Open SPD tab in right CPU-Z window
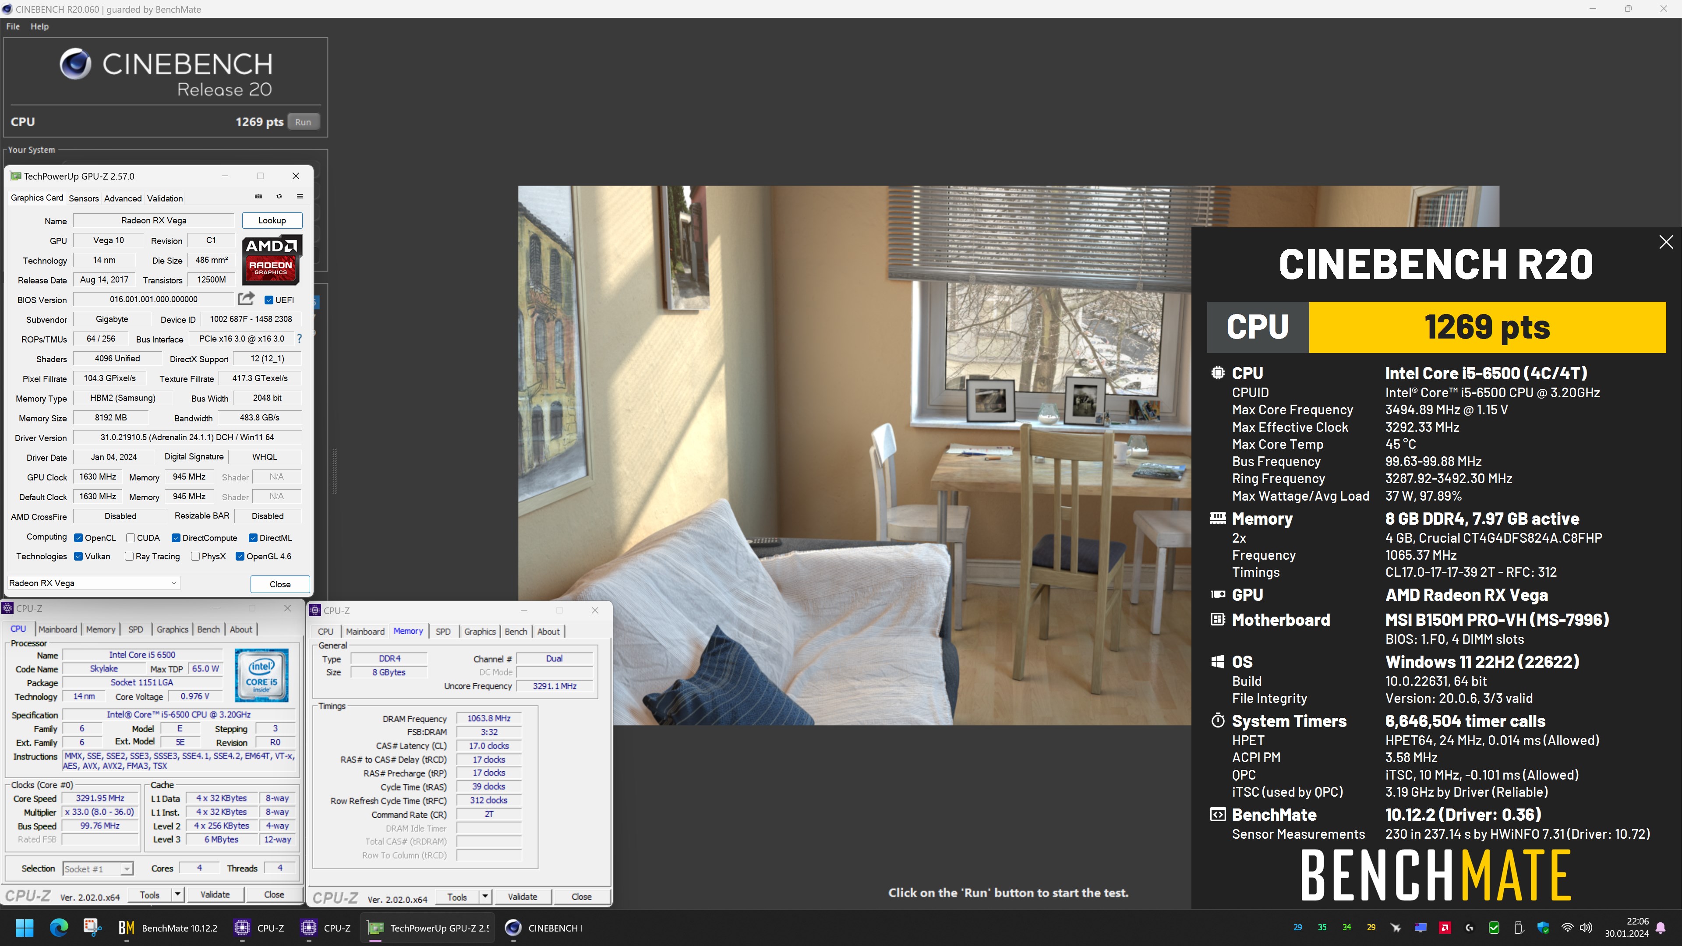 [443, 631]
